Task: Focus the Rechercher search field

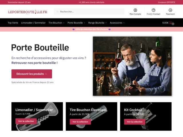Action: pyautogui.click(x=89, y=12)
